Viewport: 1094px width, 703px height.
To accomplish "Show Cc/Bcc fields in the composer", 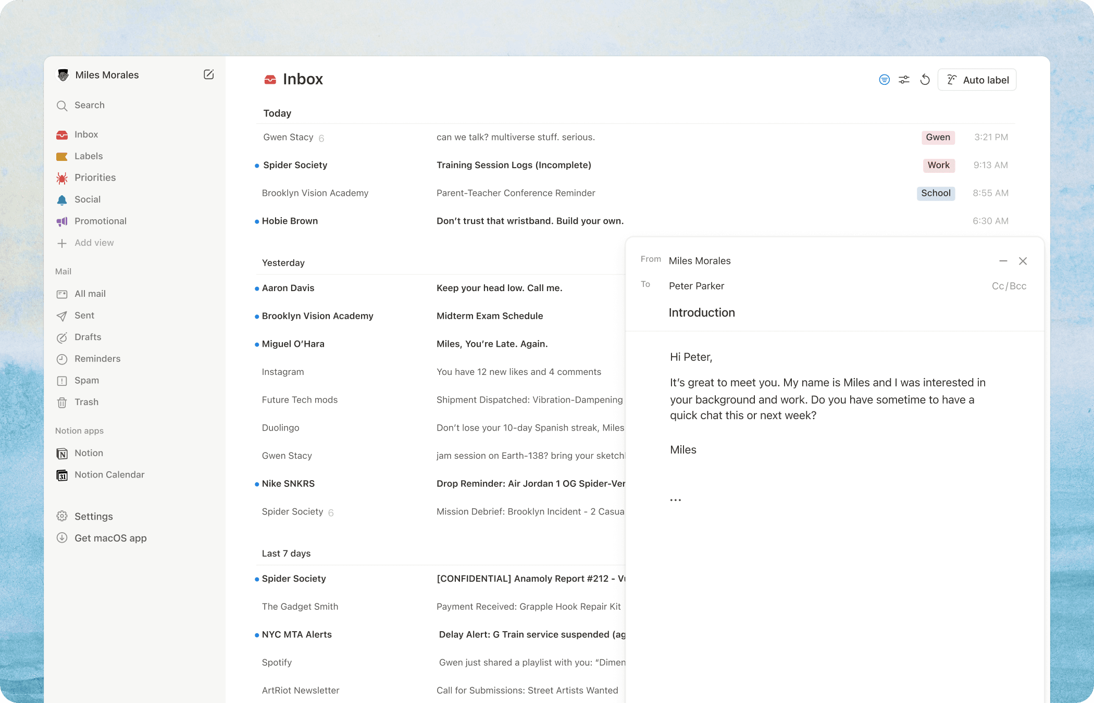I will coord(1009,286).
